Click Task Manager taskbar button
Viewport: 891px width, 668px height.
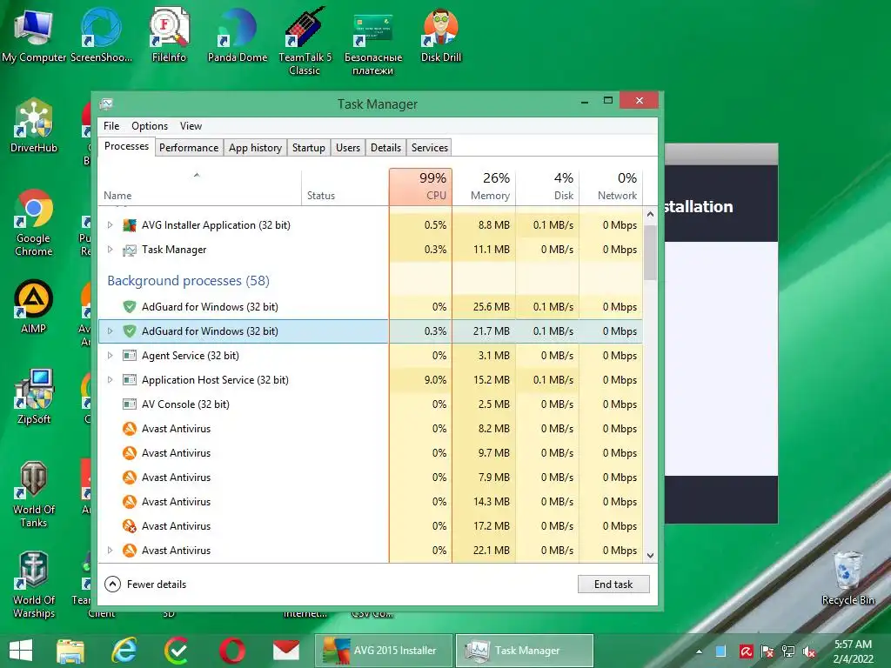point(525,651)
